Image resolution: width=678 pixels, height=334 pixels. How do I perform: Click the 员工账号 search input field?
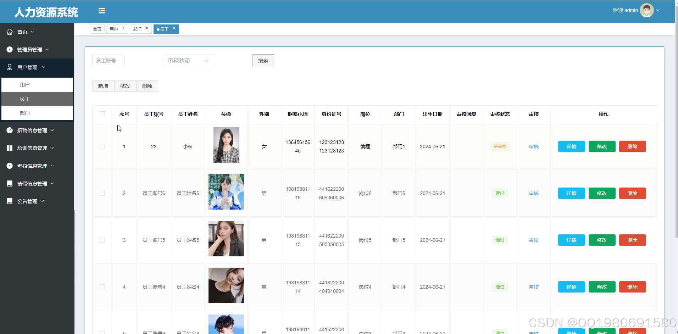[109, 61]
